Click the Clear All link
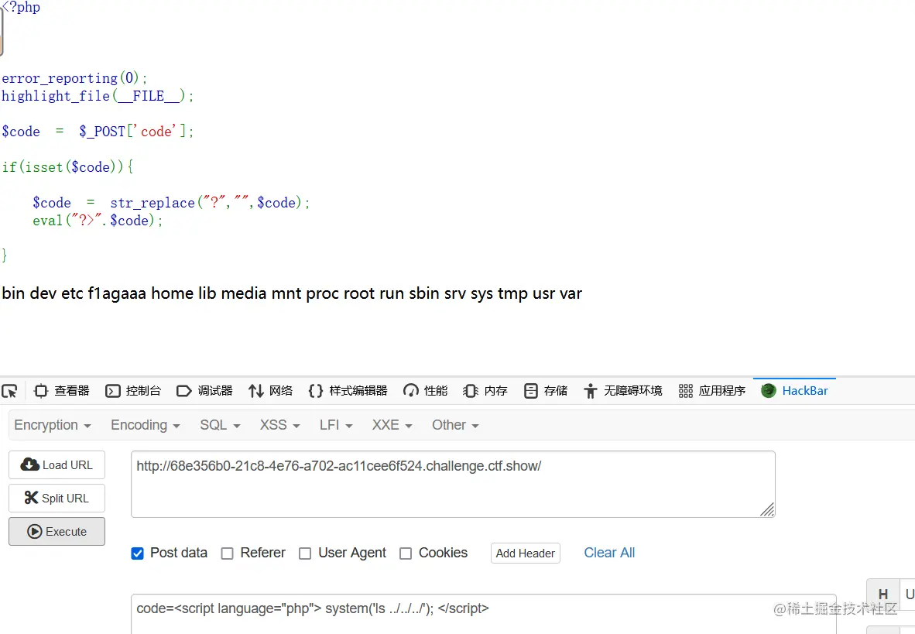Image resolution: width=915 pixels, height=634 pixels. 609,553
